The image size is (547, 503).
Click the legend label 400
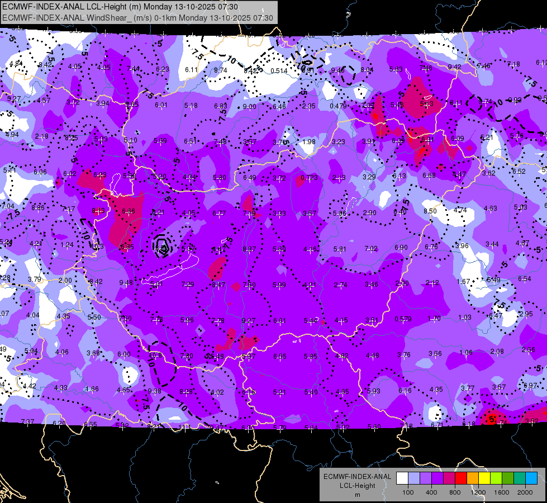431,492
